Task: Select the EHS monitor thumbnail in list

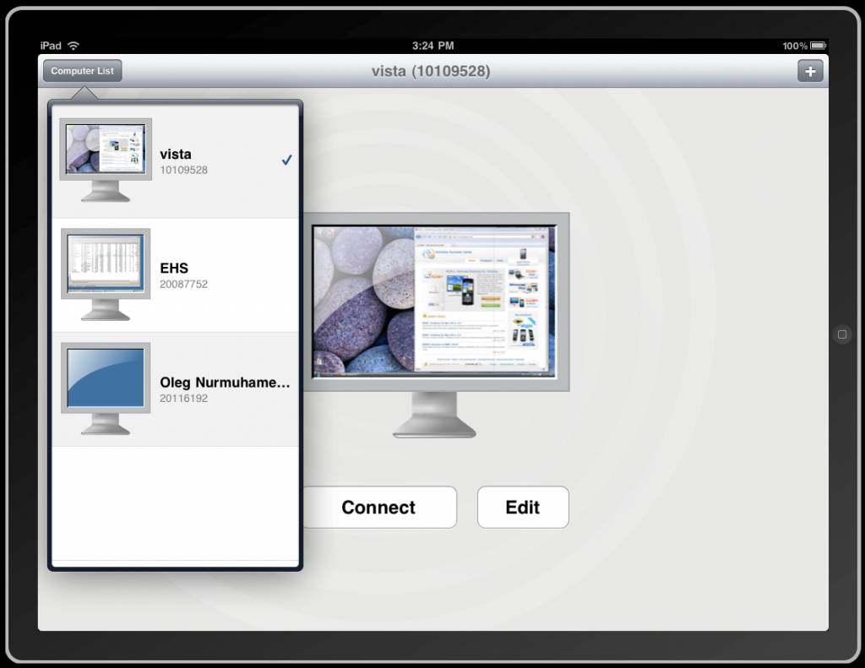Action: point(106,274)
